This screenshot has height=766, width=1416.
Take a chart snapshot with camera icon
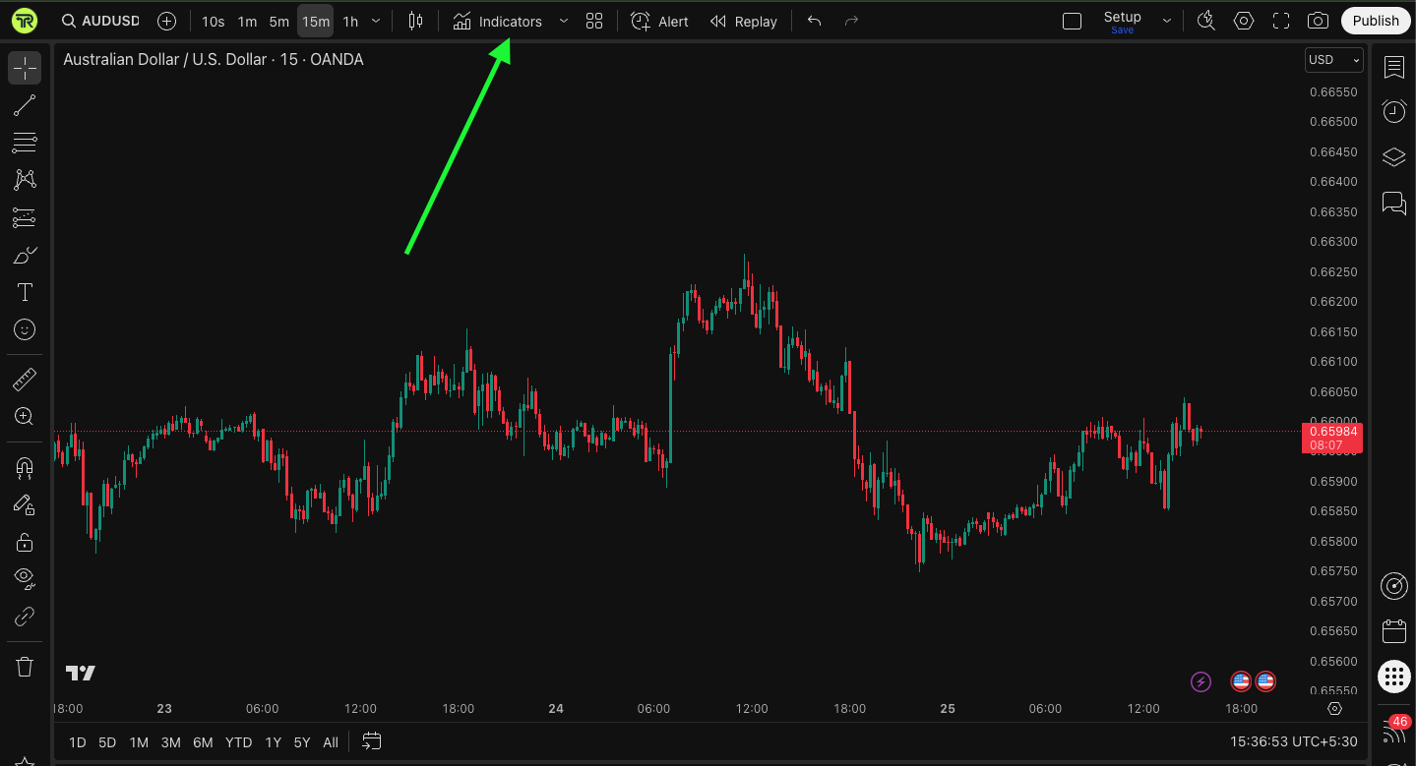pos(1318,21)
